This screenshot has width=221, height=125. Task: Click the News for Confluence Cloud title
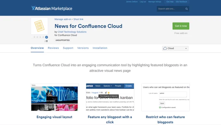pyautogui.click(x=88, y=26)
